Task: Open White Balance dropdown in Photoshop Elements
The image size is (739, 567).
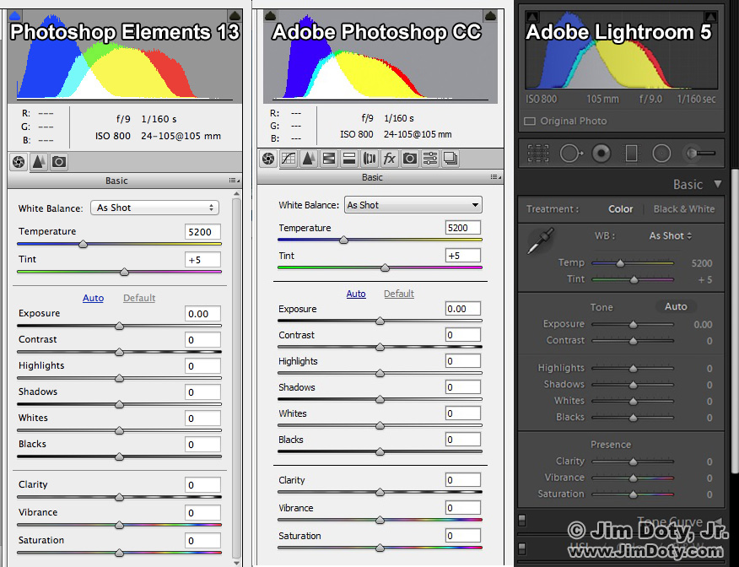Action: click(154, 208)
